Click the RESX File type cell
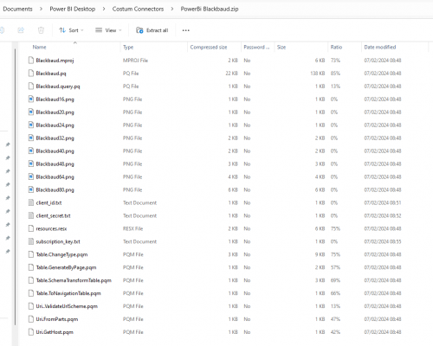This screenshot has height=346, width=433. click(132, 228)
